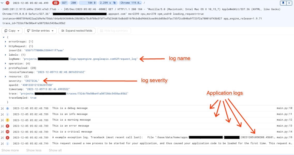
Task: Open the Similar entries dropdown
Action: coord(40,31)
